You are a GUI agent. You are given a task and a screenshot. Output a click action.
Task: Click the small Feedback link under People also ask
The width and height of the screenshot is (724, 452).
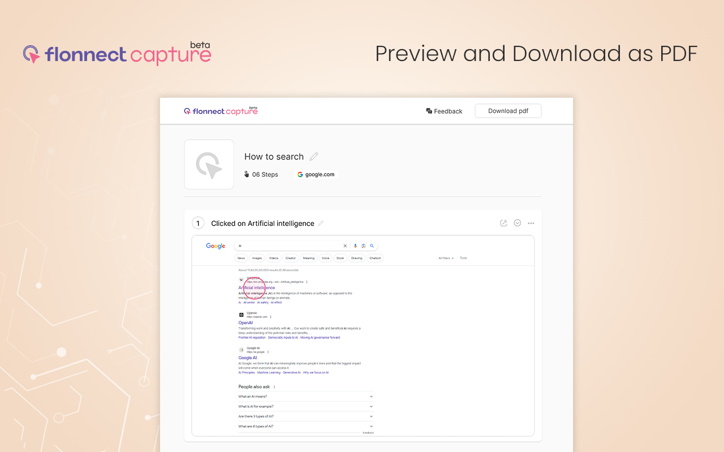[x=368, y=433]
